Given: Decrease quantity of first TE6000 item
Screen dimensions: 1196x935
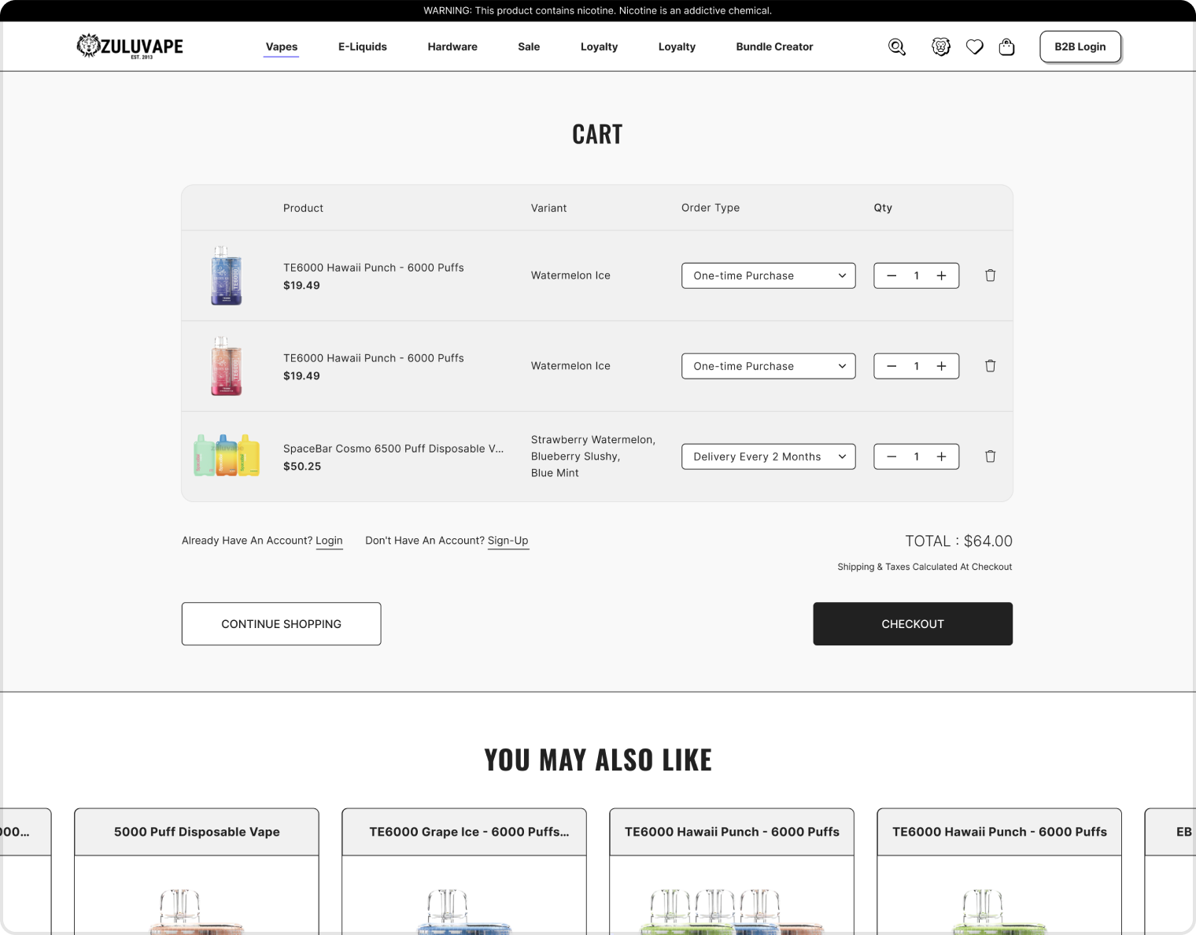Looking at the screenshot, I should point(891,275).
